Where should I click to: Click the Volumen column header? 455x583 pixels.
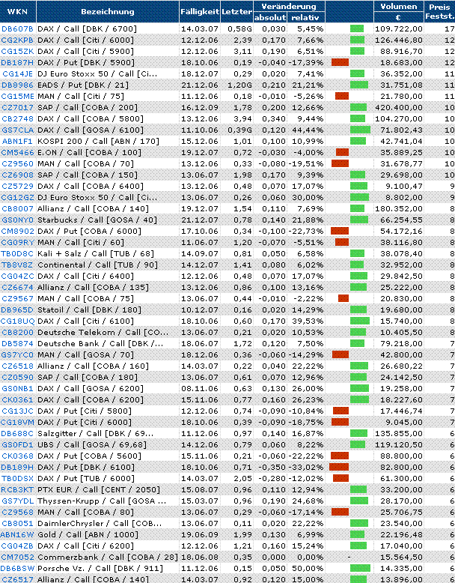399,6
